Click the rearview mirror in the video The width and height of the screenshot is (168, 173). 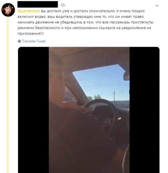click(126, 76)
